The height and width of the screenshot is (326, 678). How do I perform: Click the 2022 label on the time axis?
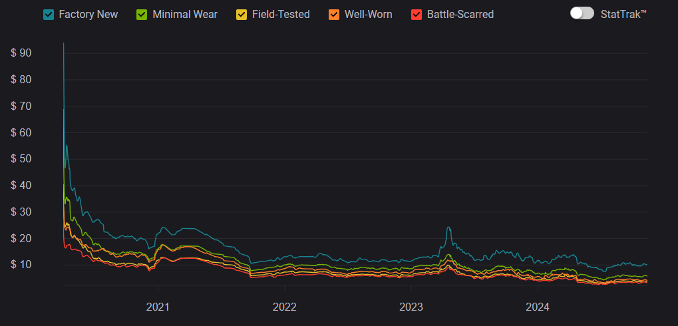284,307
